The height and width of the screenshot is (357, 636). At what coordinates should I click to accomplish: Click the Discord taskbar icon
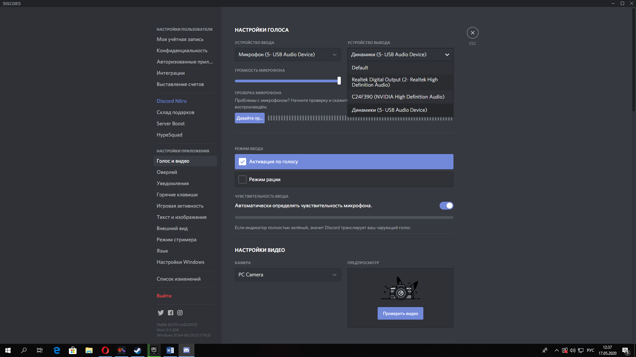click(186, 350)
